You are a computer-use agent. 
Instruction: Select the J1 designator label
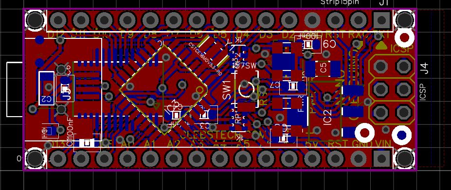pyautogui.click(x=384, y=2)
